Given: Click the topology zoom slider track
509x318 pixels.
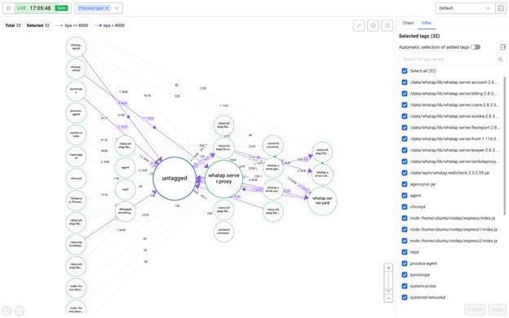Looking at the screenshot, I should [388, 283].
